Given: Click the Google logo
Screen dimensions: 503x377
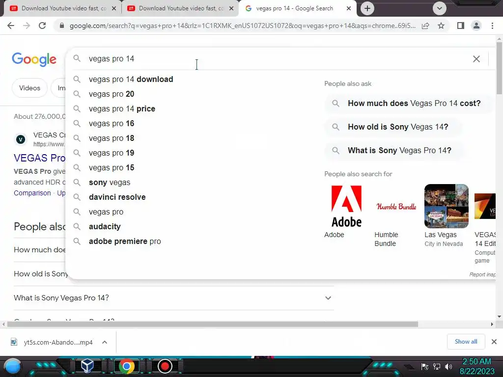Looking at the screenshot, I should (x=34, y=59).
